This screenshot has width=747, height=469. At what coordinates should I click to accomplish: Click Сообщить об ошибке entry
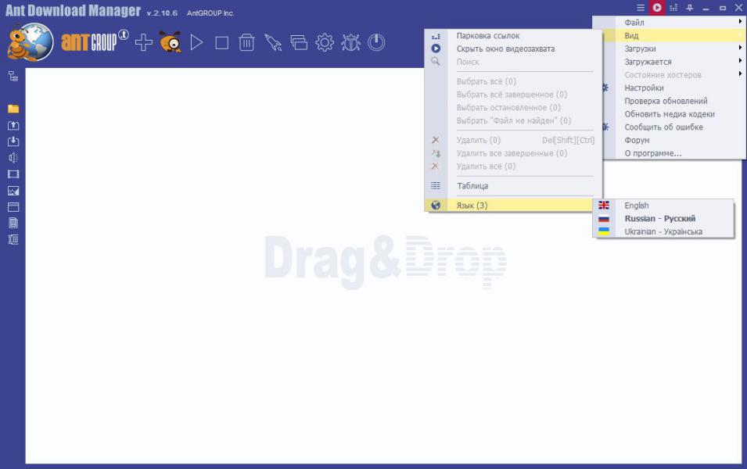670,127
